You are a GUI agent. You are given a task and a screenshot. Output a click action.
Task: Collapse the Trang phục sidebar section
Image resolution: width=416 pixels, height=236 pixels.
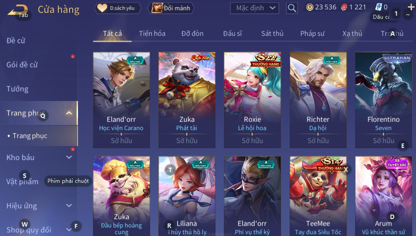(69, 113)
